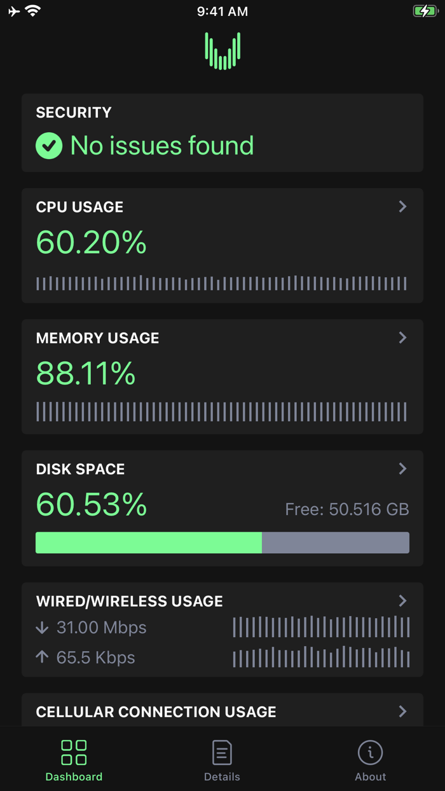Tap the upload arrow icon
The image size is (445, 791).
click(x=42, y=657)
